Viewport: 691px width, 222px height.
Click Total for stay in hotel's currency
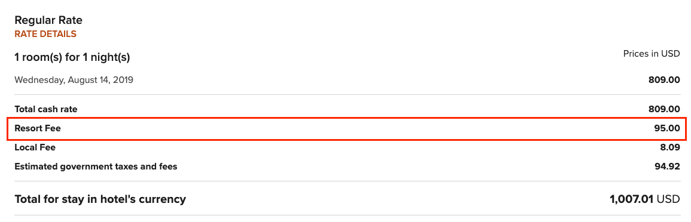100,199
